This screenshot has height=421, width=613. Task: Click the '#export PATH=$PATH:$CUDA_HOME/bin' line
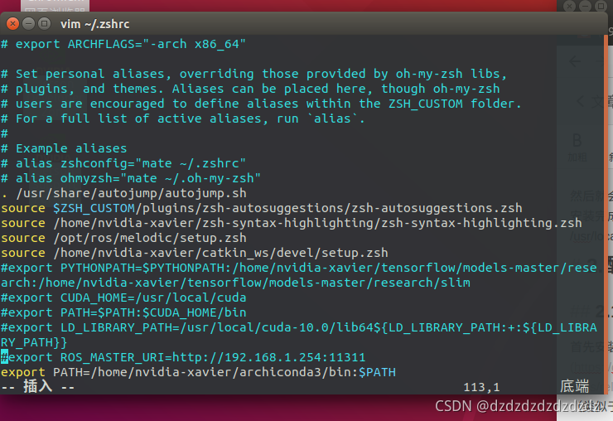[123, 312]
